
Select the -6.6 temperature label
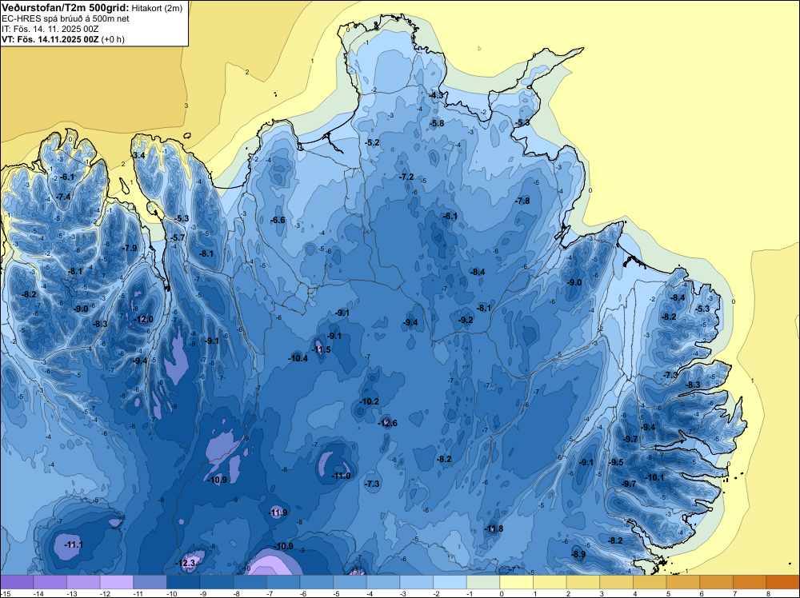pos(278,220)
